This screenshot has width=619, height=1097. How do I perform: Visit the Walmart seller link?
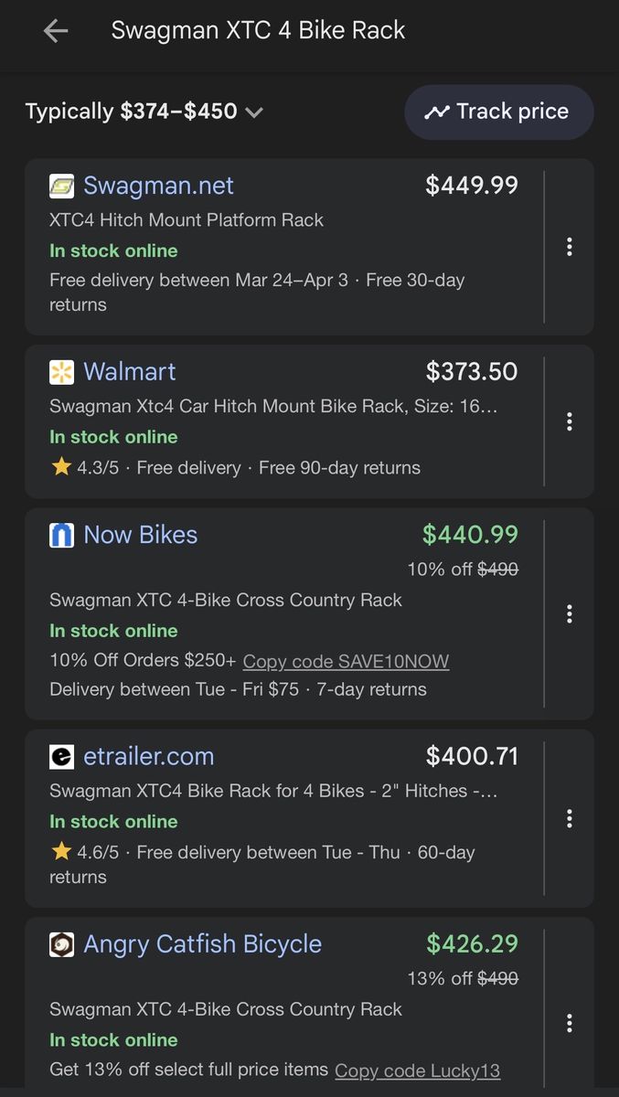(x=129, y=371)
